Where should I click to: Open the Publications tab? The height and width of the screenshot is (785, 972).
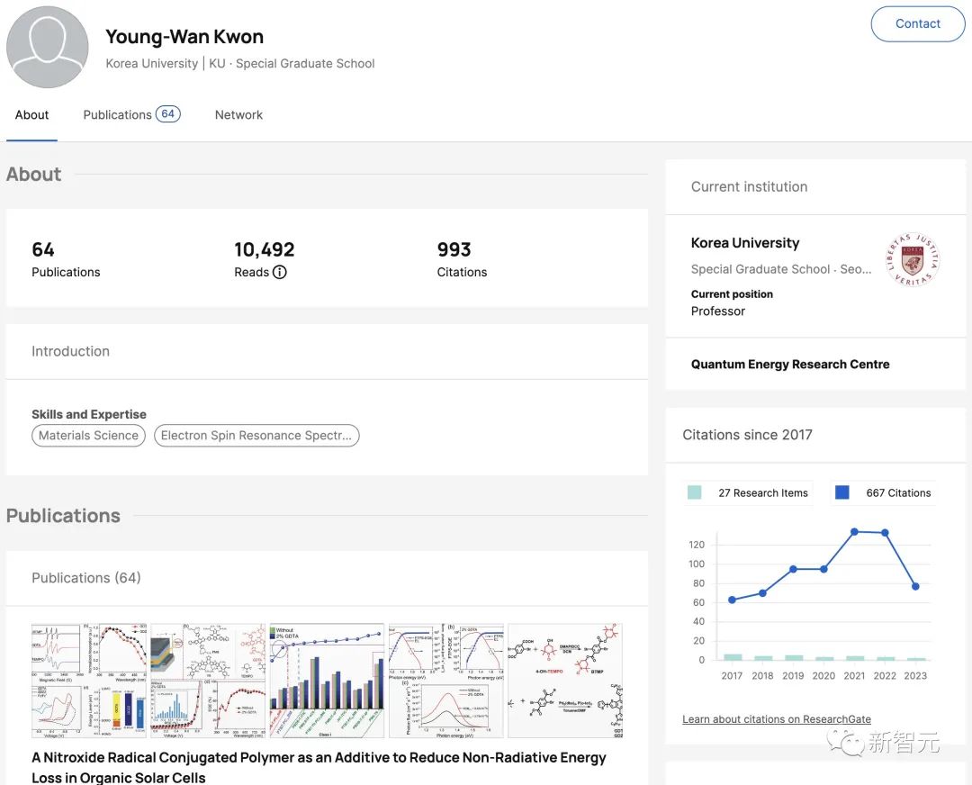coord(117,115)
